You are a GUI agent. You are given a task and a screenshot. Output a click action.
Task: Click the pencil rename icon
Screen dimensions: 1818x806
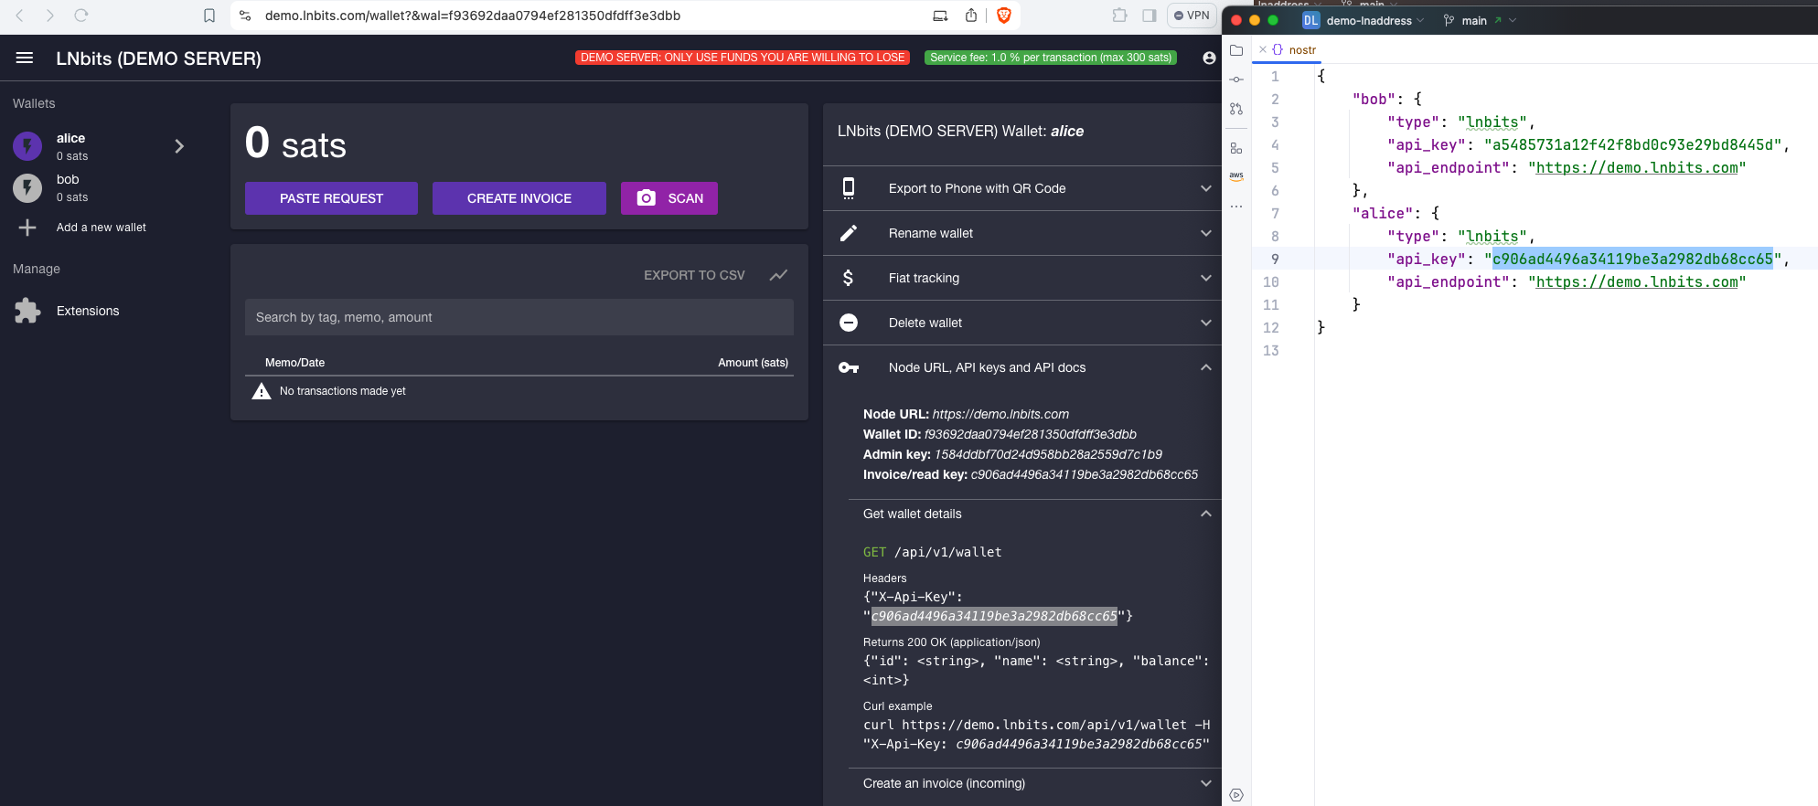pyautogui.click(x=849, y=233)
